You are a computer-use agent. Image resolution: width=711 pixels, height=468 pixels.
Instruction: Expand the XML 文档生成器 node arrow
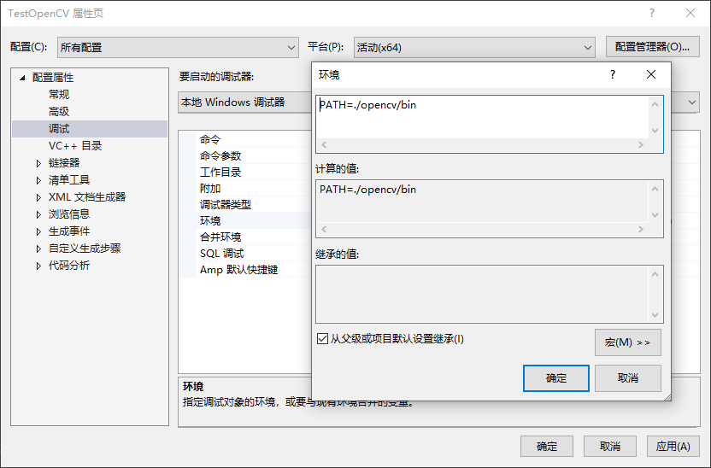click(38, 197)
